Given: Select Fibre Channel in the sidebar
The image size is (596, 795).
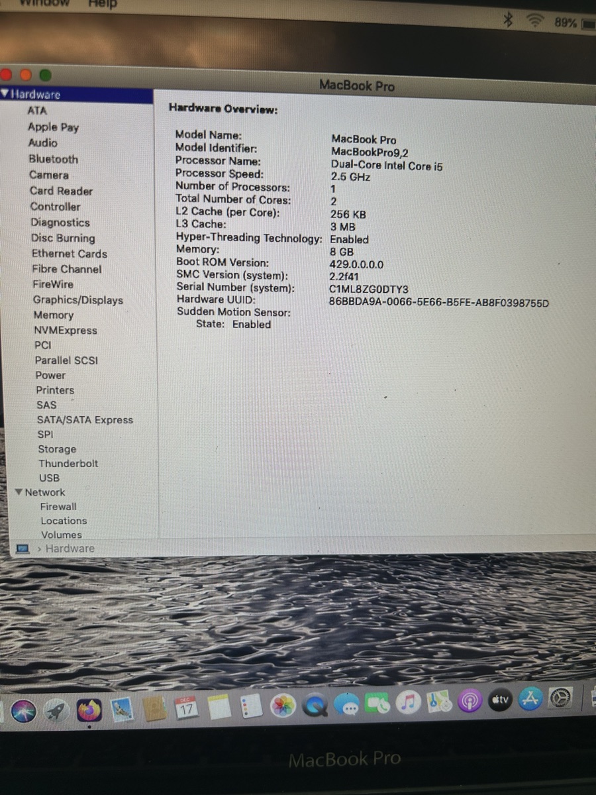Looking at the screenshot, I should pos(67,269).
